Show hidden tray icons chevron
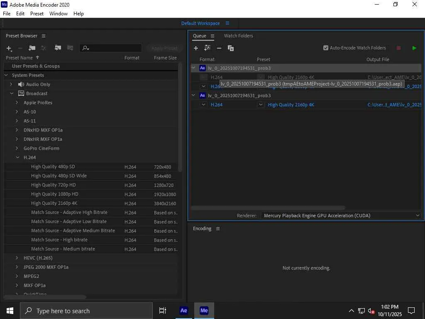The height and width of the screenshot is (319, 425). [351, 311]
